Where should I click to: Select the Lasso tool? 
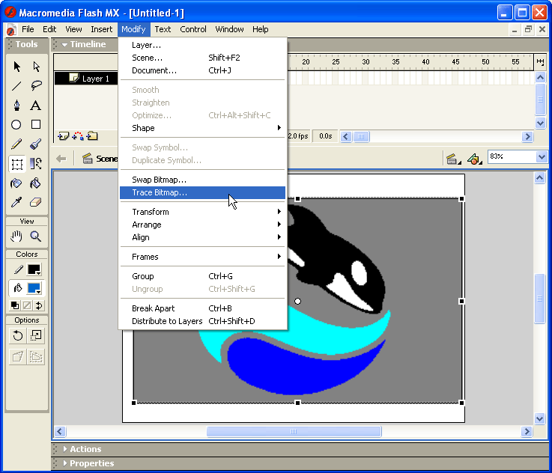pyautogui.click(x=36, y=86)
